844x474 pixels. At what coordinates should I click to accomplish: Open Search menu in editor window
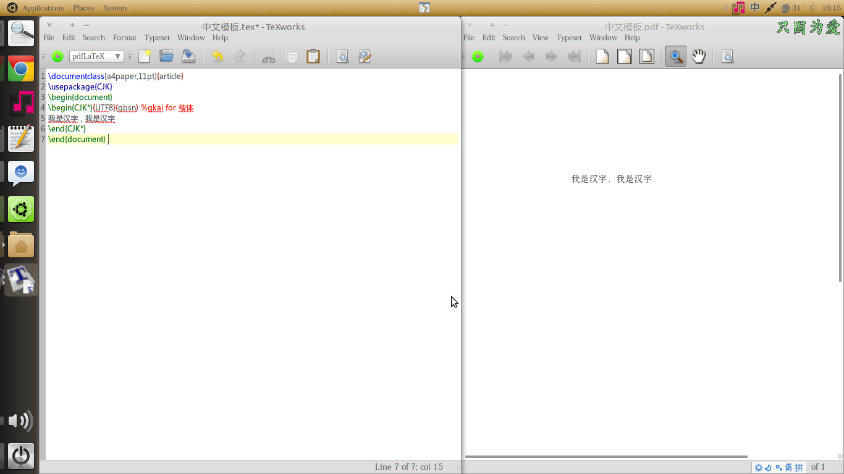click(94, 38)
